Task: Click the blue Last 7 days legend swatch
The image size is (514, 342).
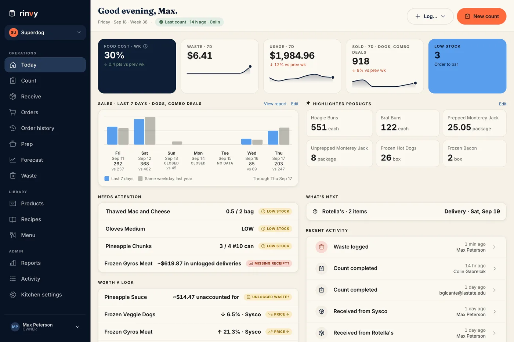Action: tap(106, 179)
